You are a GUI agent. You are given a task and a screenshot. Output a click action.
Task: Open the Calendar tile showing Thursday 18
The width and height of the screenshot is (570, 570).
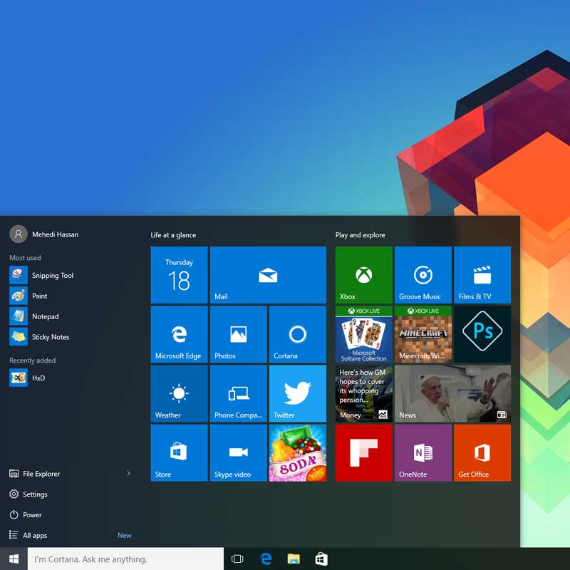coord(179,275)
